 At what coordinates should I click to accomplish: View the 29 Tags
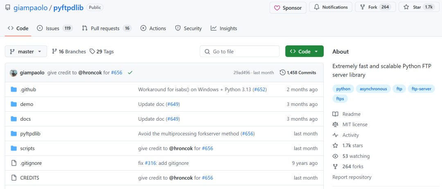point(102,52)
